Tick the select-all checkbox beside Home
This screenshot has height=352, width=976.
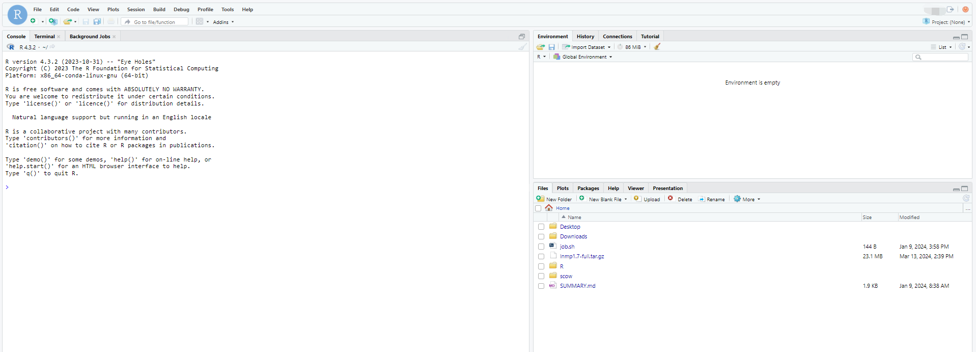point(538,208)
